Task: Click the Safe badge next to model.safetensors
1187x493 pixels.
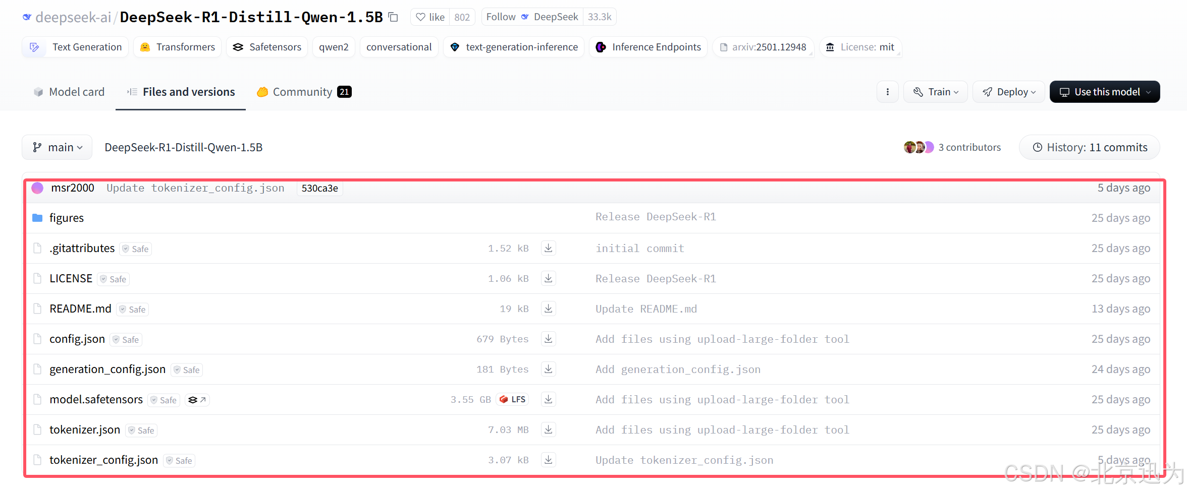Action: (164, 400)
